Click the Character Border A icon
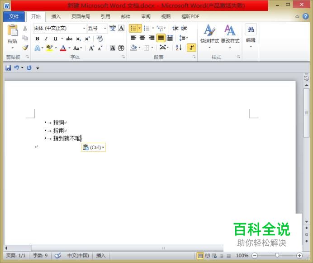This screenshot has height=263, width=313. tap(121, 28)
